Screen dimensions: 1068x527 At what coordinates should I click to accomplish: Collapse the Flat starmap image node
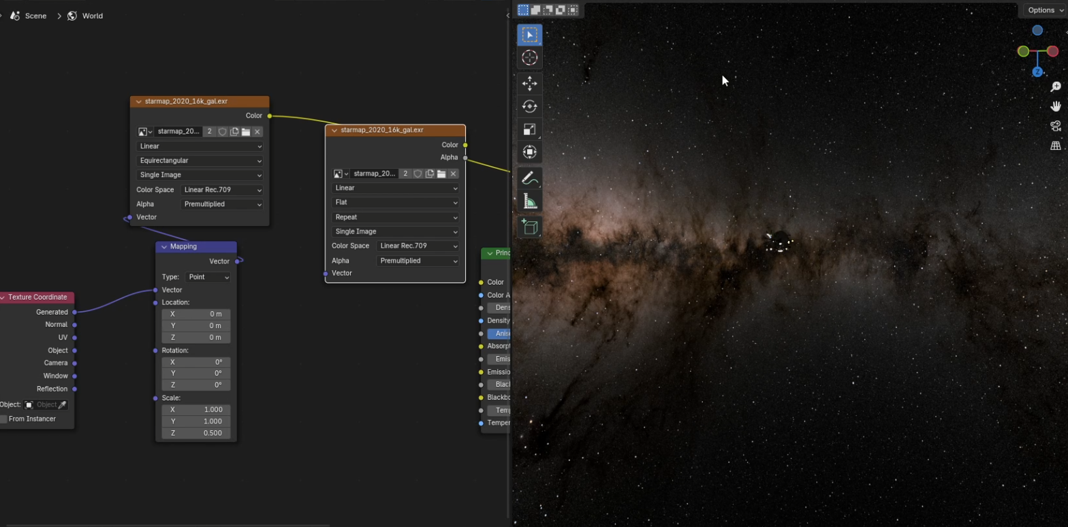[334, 129]
